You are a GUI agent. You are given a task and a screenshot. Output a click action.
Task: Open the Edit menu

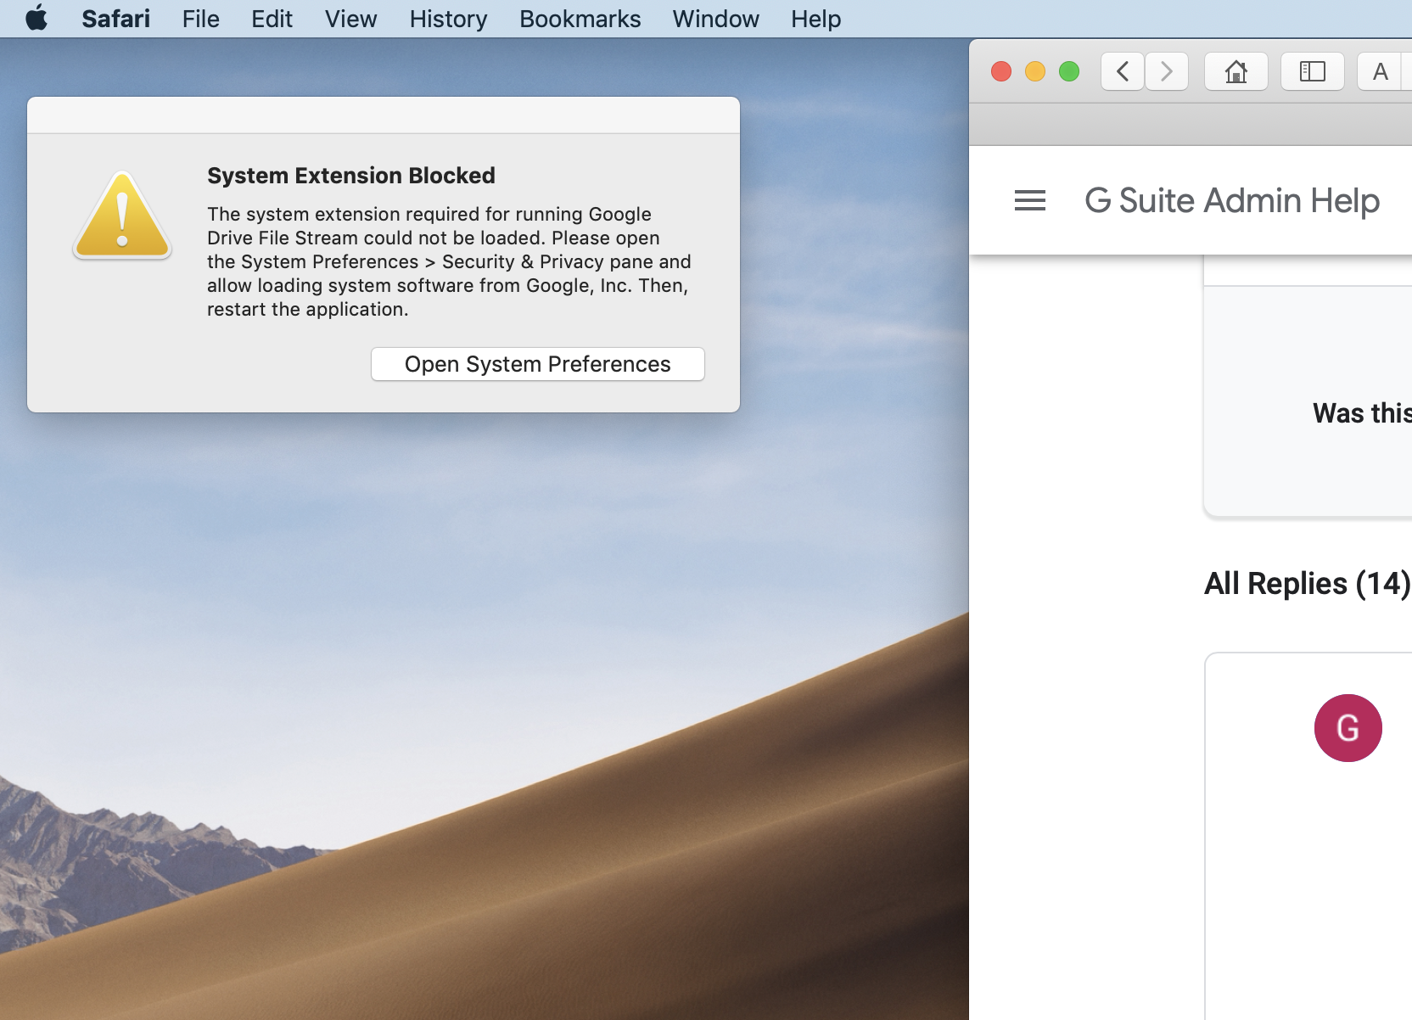[272, 19]
